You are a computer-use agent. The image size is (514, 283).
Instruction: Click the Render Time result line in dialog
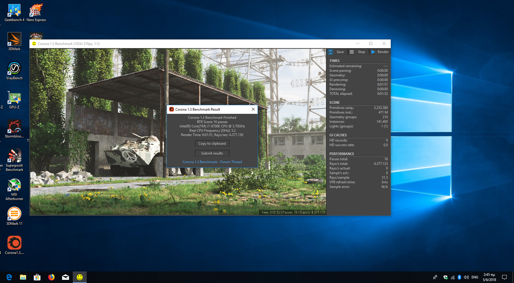click(212, 135)
